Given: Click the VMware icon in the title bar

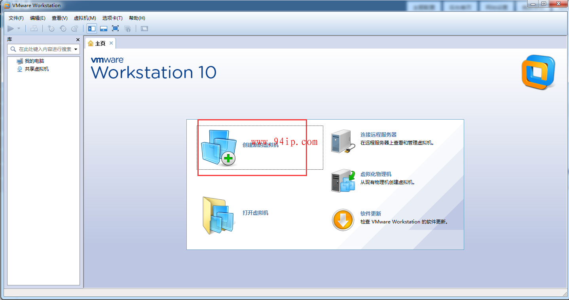Looking at the screenshot, I should (7, 6).
